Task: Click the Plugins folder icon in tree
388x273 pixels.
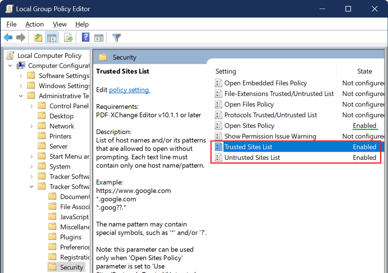Action: [52, 237]
